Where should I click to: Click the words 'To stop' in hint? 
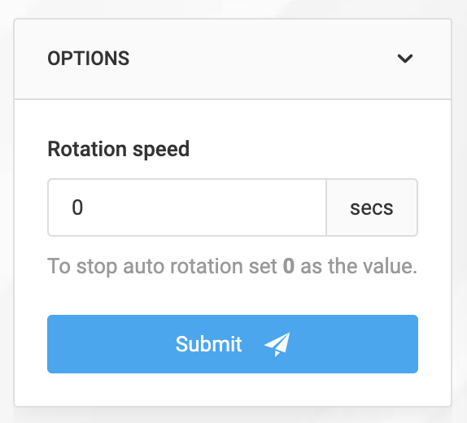[x=81, y=266]
